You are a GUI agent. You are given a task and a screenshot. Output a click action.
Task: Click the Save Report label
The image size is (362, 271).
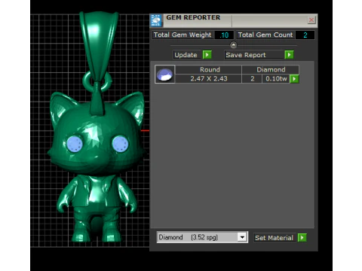(x=254, y=55)
